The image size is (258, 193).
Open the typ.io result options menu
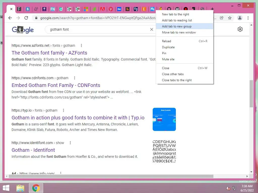click(x=63, y=110)
